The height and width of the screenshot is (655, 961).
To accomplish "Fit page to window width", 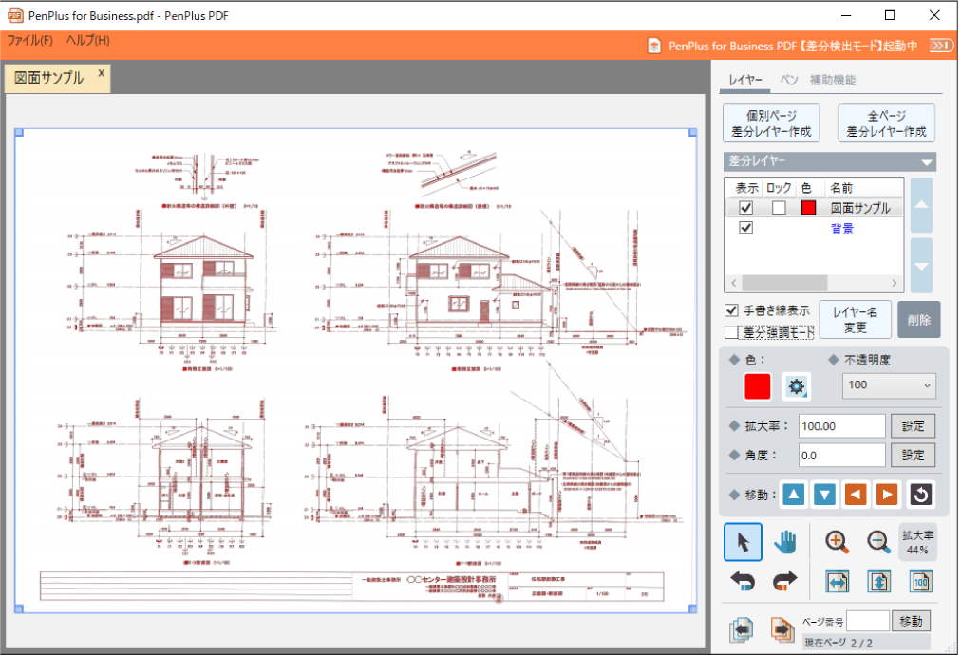I will [x=838, y=582].
